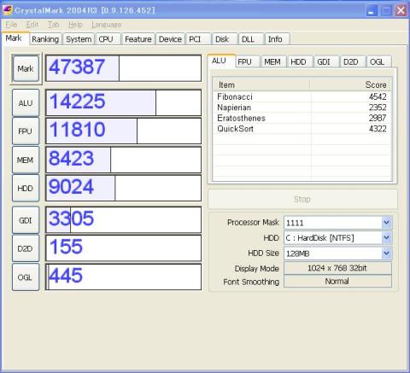
Task: Show the GDI results tab
Action: 326,61
